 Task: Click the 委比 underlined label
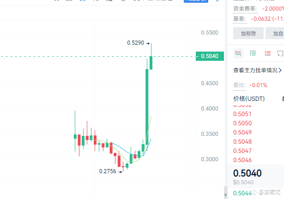click(x=239, y=85)
